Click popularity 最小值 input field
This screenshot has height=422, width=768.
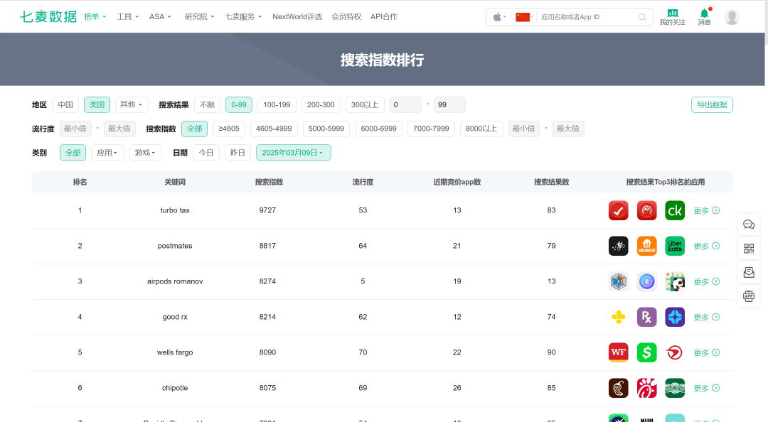pos(75,129)
